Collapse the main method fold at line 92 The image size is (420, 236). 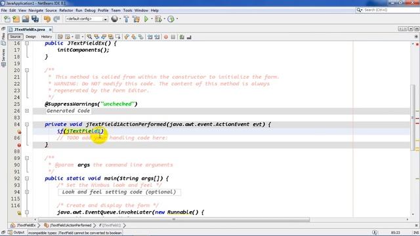(27, 178)
